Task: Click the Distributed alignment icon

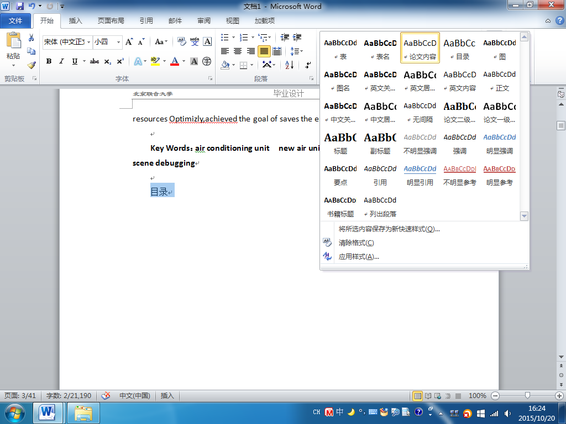Action: pyautogui.click(x=277, y=51)
